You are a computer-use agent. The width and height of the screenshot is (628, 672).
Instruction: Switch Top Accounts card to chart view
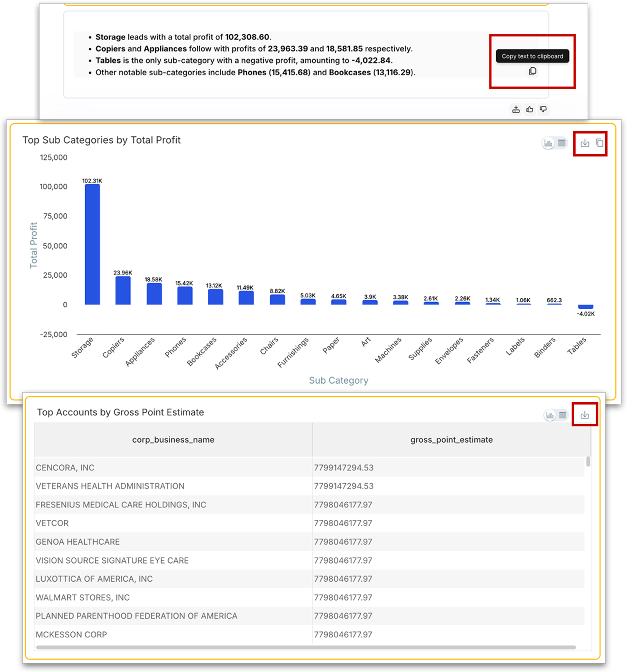(x=550, y=415)
